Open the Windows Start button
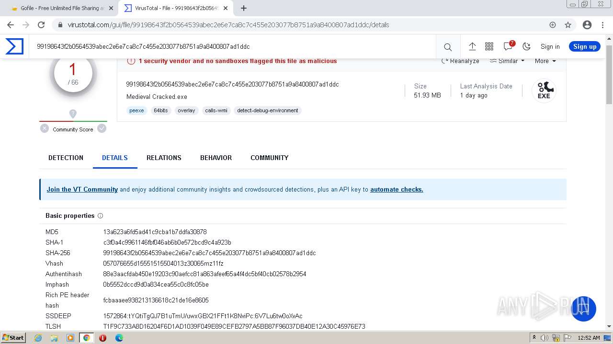This screenshot has width=613, height=344. tap(13, 338)
